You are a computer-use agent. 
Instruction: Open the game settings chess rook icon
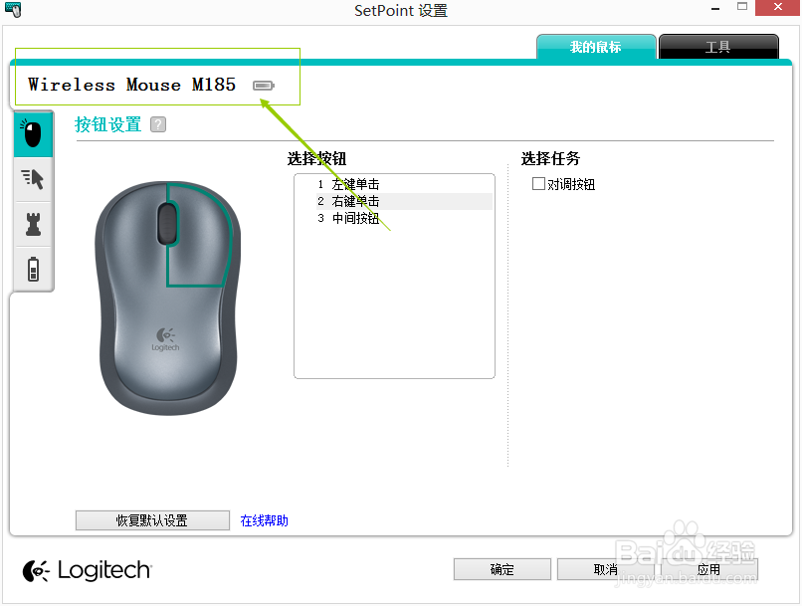33,224
